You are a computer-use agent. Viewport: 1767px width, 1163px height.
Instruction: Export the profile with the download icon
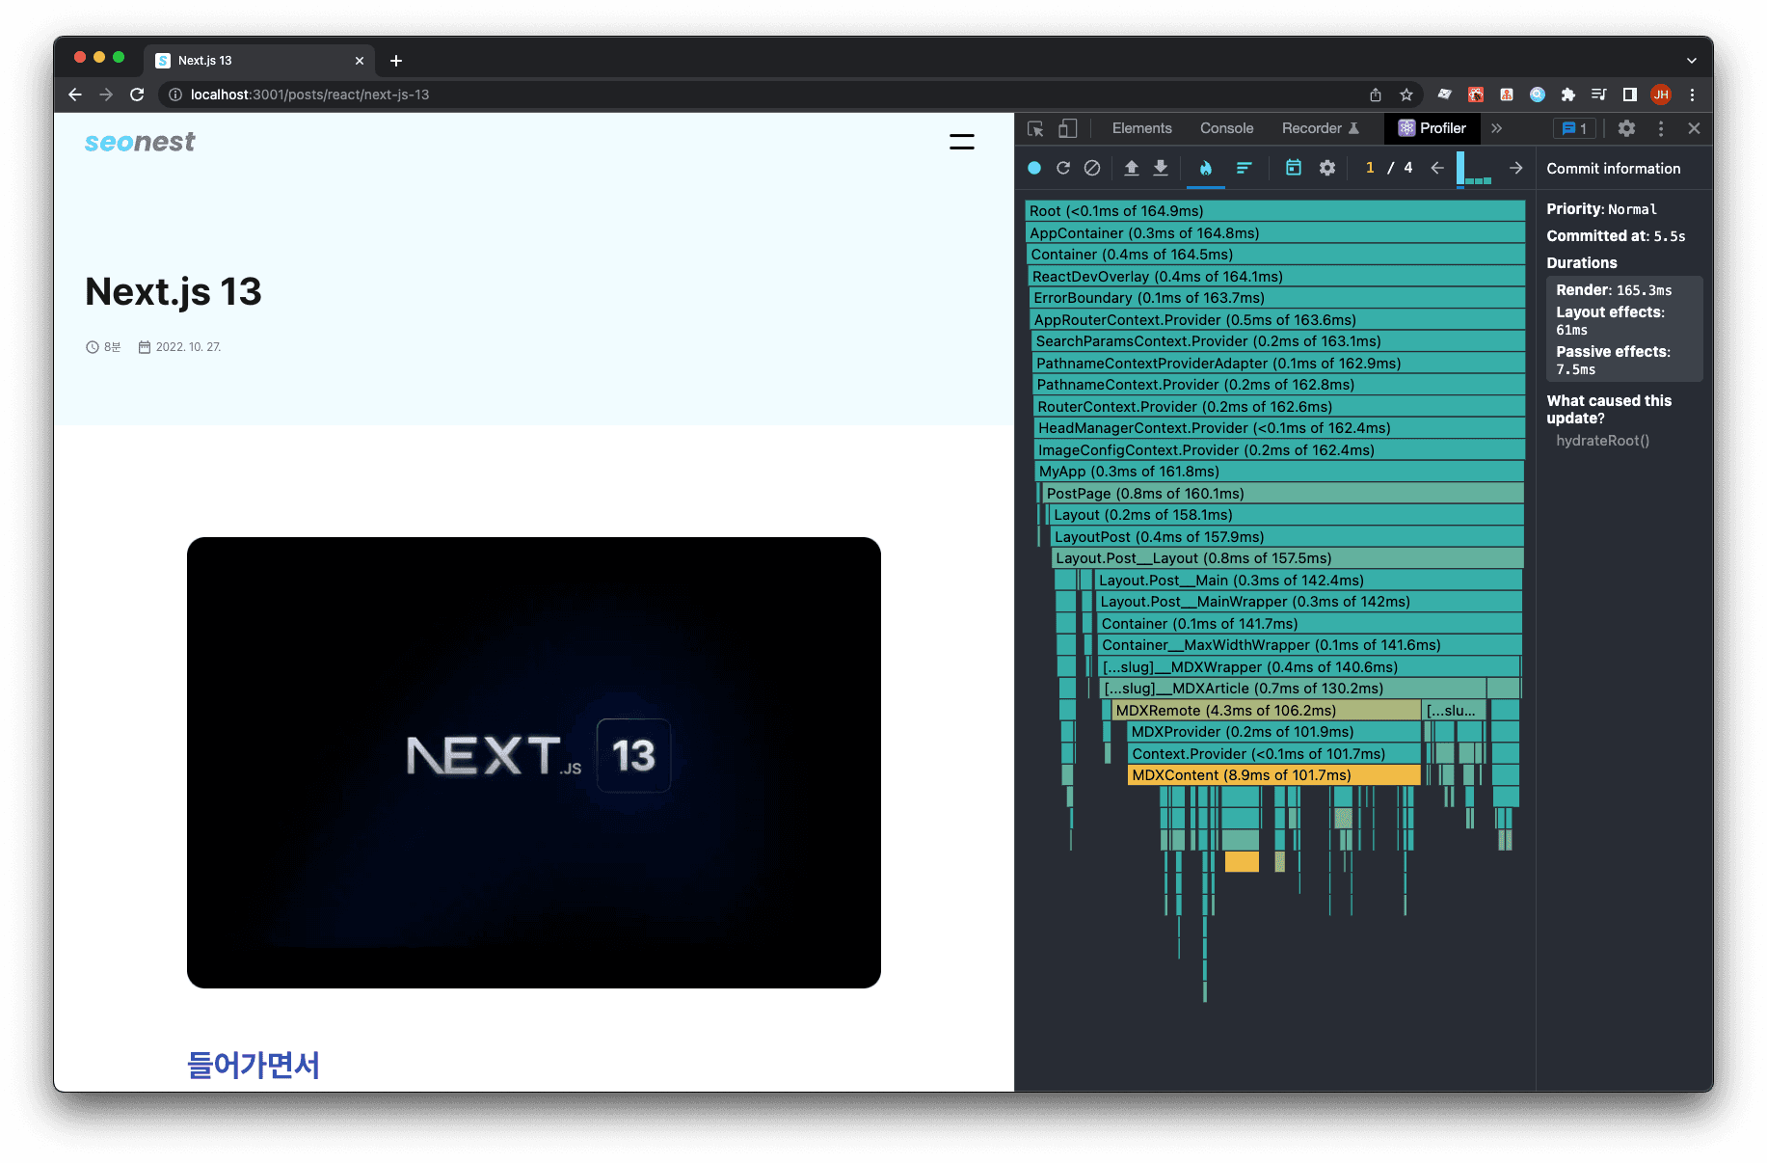1160,168
